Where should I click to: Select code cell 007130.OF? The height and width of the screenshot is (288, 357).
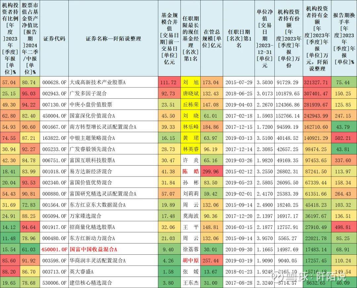(54, 105)
